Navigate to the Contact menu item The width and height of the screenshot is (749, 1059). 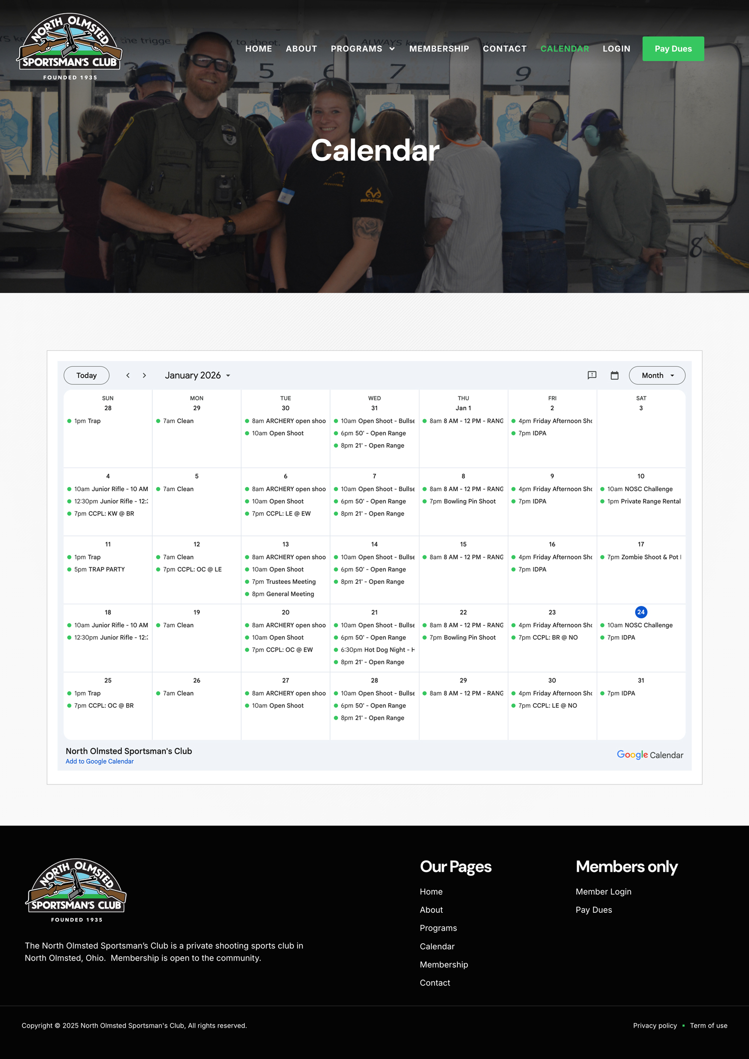click(504, 49)
